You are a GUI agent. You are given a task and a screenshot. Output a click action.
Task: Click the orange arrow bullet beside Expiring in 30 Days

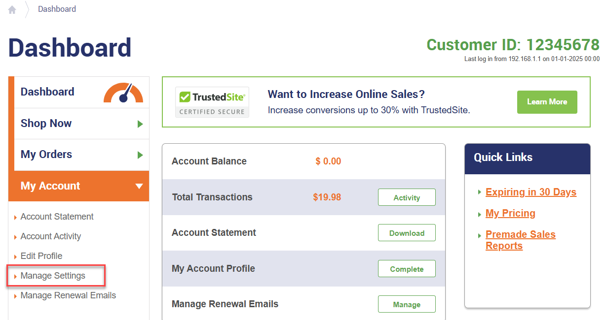(x=481, y=192)
